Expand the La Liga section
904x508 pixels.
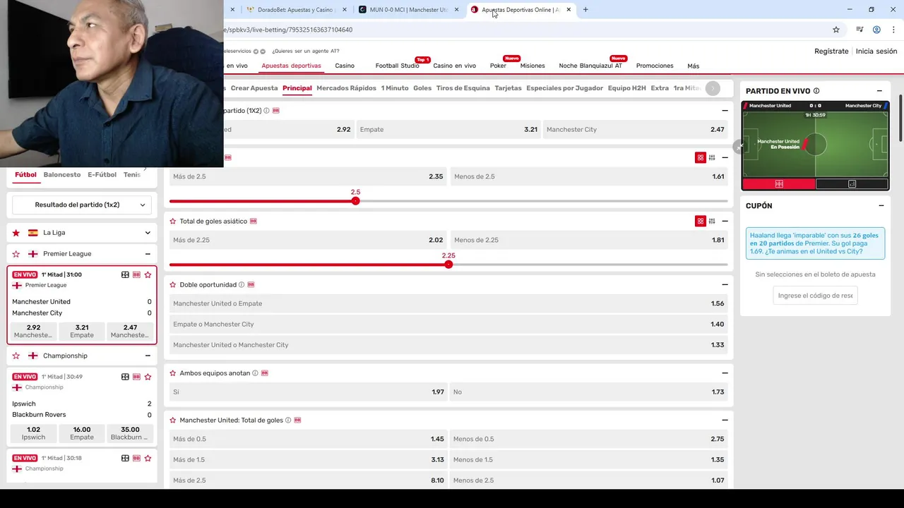point(148,232)
